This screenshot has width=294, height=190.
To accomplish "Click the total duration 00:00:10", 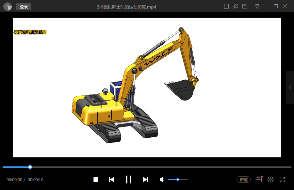I will pyautogui.click(x=35, y=180).
